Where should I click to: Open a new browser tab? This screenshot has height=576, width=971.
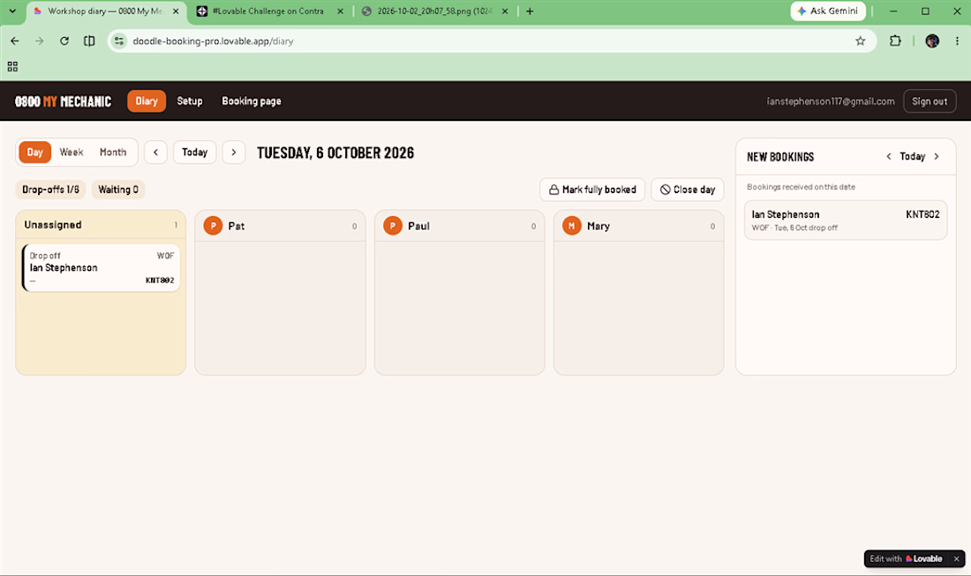pos(530,11)
